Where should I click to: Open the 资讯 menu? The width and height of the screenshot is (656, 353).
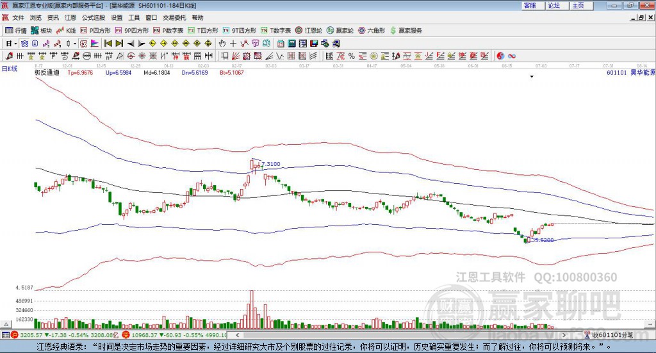[53, 17]
